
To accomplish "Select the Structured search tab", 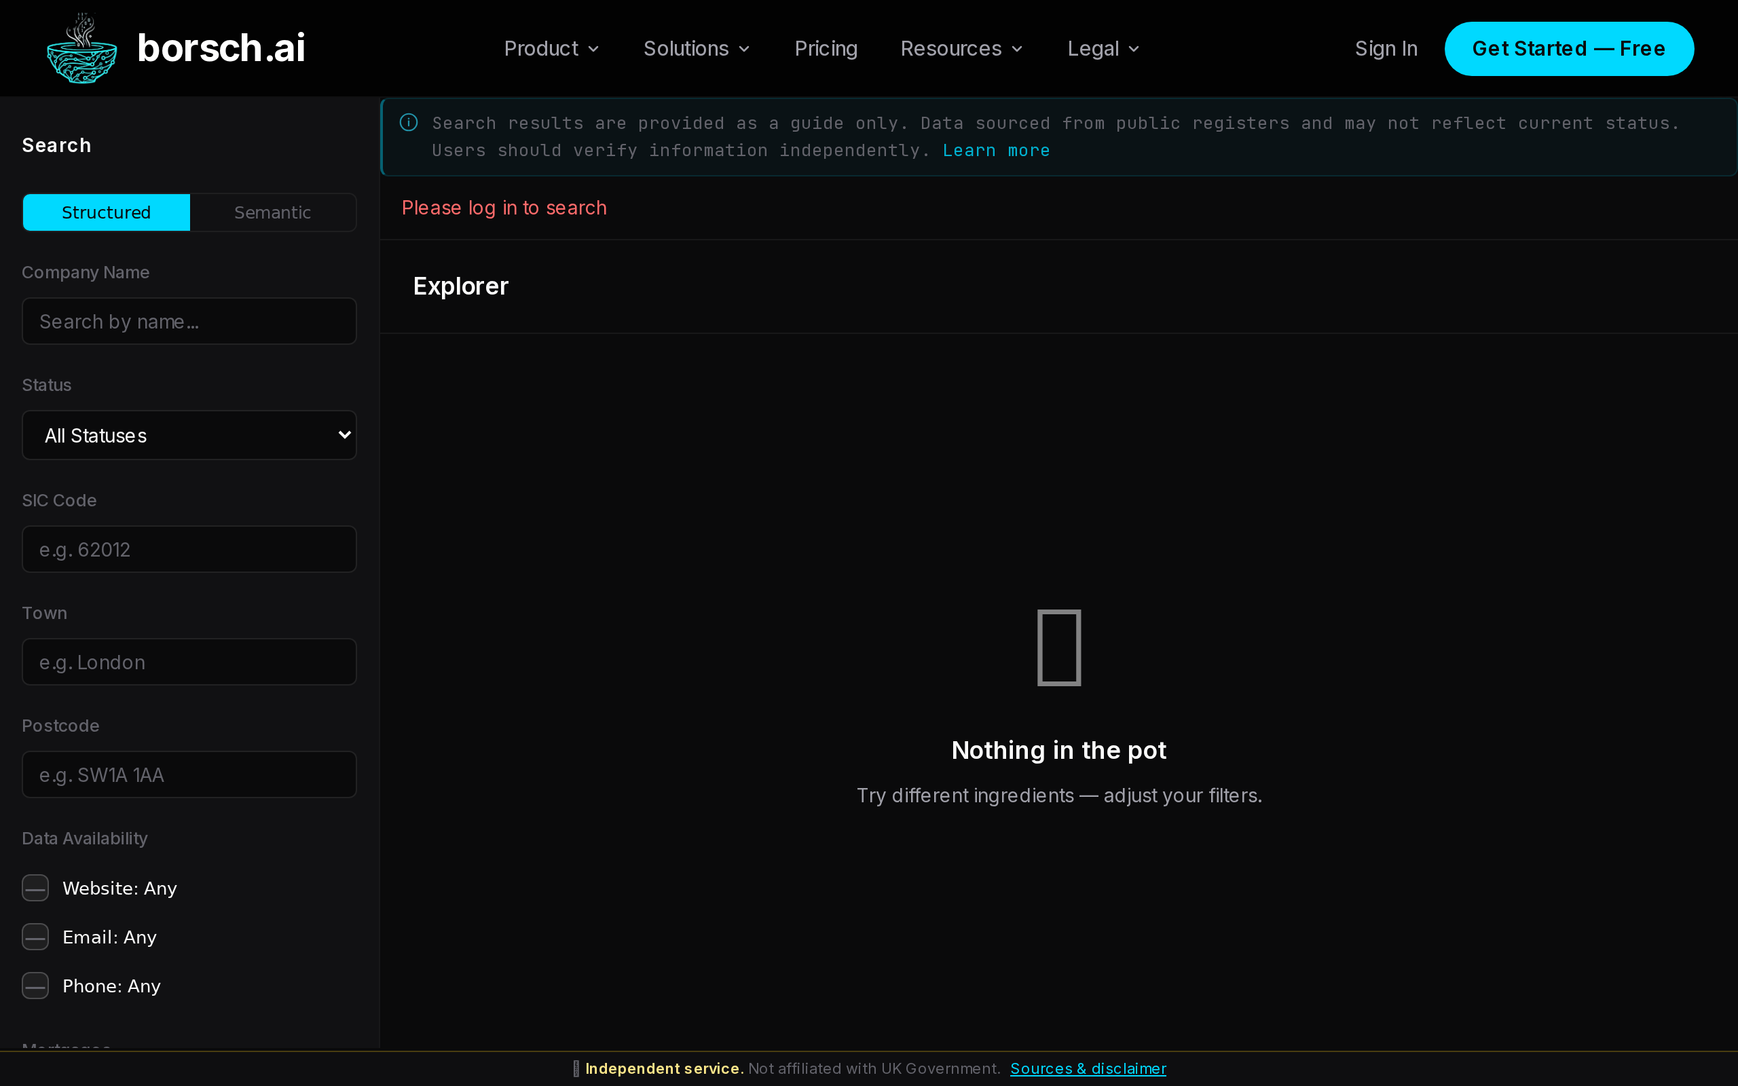I will click(x=107, y=212).
